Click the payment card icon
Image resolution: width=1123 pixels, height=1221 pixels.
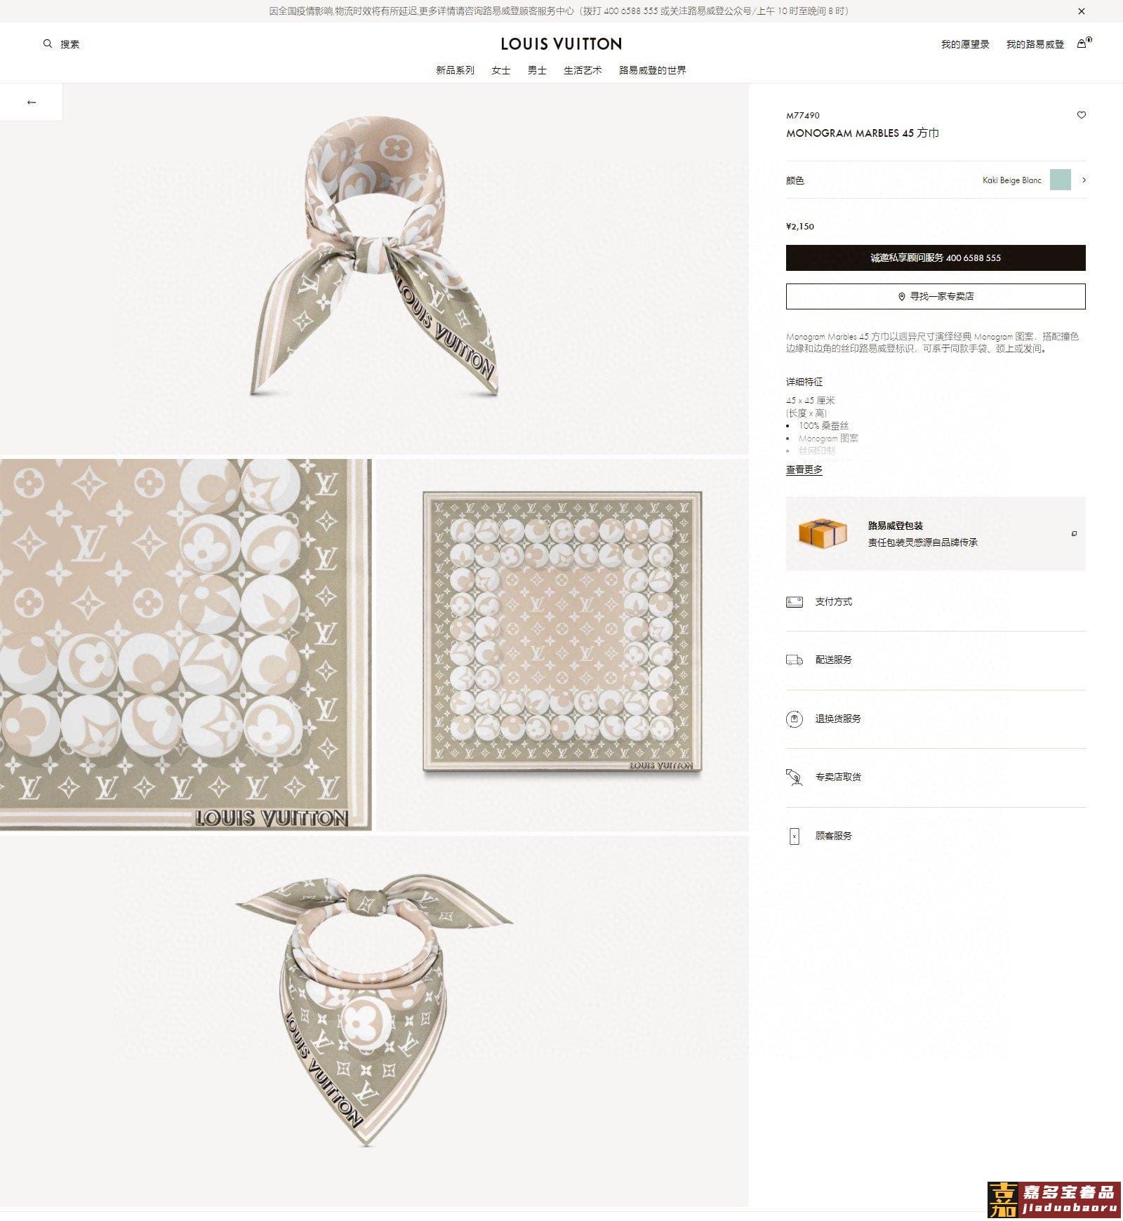(795, 601)
